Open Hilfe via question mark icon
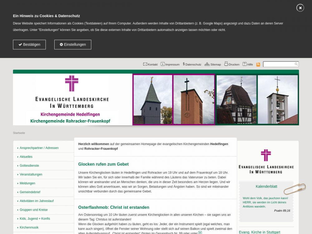Image resolution: width=312 pixels, height=234 pixels. (x=245, y=64)
